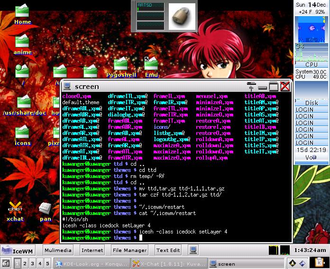Switch to workspace 3

32,263
